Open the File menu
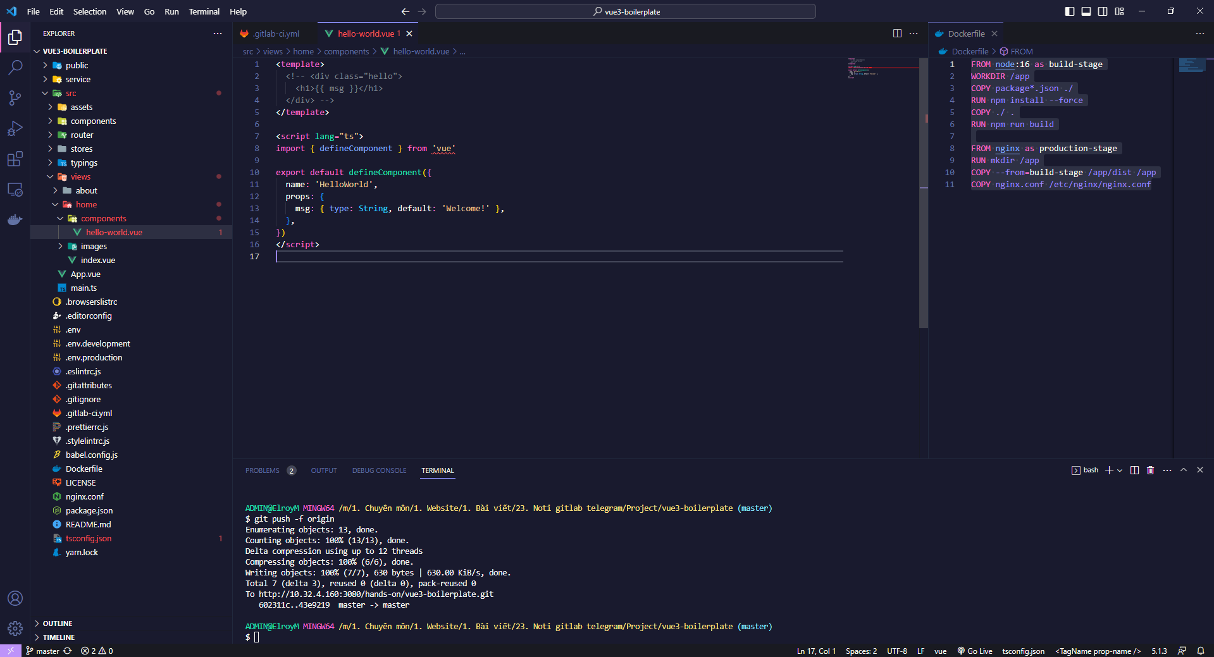The width and height of the screenshot is (1214, 657). pyautogui.click(x=34, y=11)
